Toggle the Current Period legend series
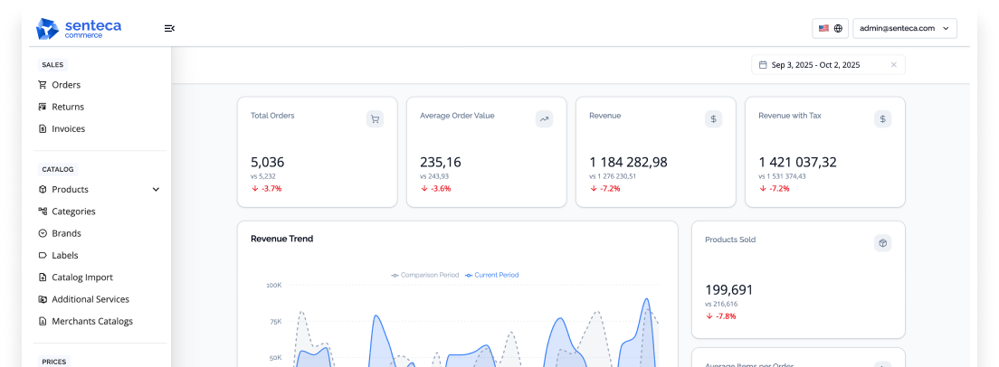This screenshot has height=367, width=999. pyautogui.click(x=492, y=276)
